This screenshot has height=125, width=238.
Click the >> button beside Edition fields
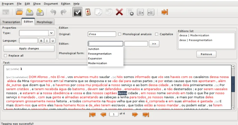[154, 44]
